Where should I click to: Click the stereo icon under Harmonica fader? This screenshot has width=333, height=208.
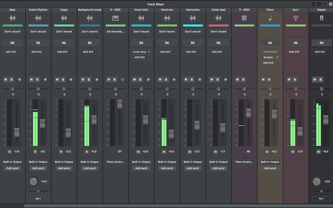click(x=190, y=152)
